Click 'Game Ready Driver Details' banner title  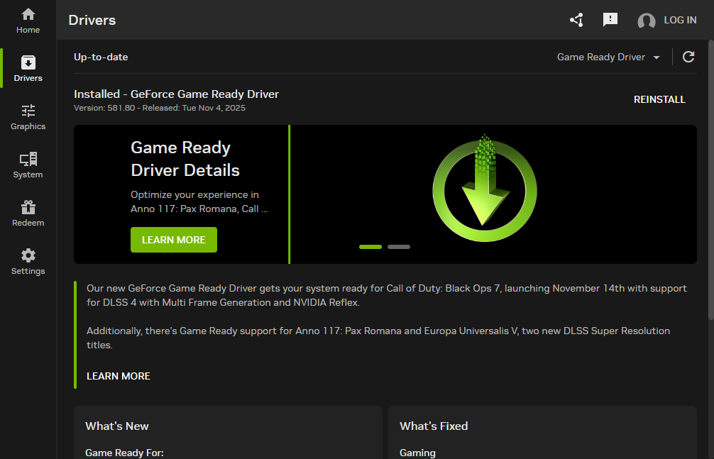[185, 159]
